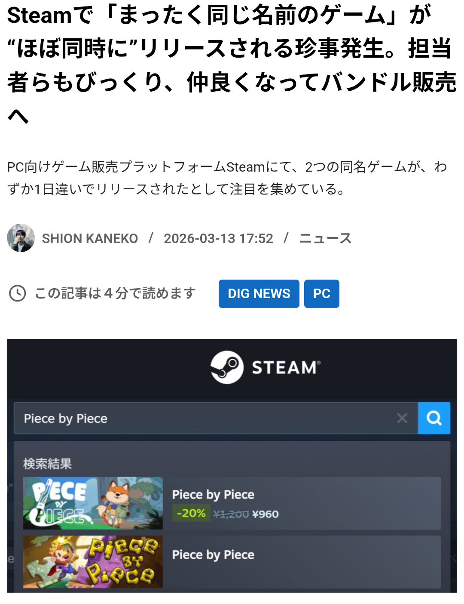Open the ニュース category link
The width and height of the screenshot is (464, 604).
(325, 238)
